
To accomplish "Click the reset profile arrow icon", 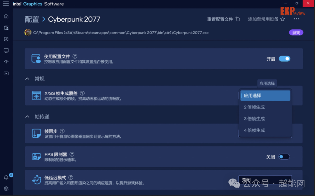I will (238, 19).
